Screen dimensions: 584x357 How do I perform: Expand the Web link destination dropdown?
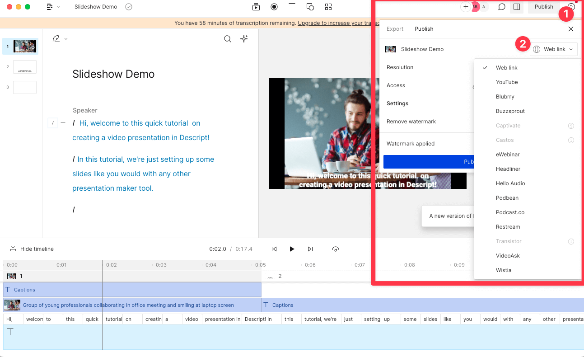coord(553,49)
